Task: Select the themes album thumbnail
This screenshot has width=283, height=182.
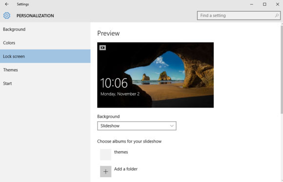Action: point(105,154)
